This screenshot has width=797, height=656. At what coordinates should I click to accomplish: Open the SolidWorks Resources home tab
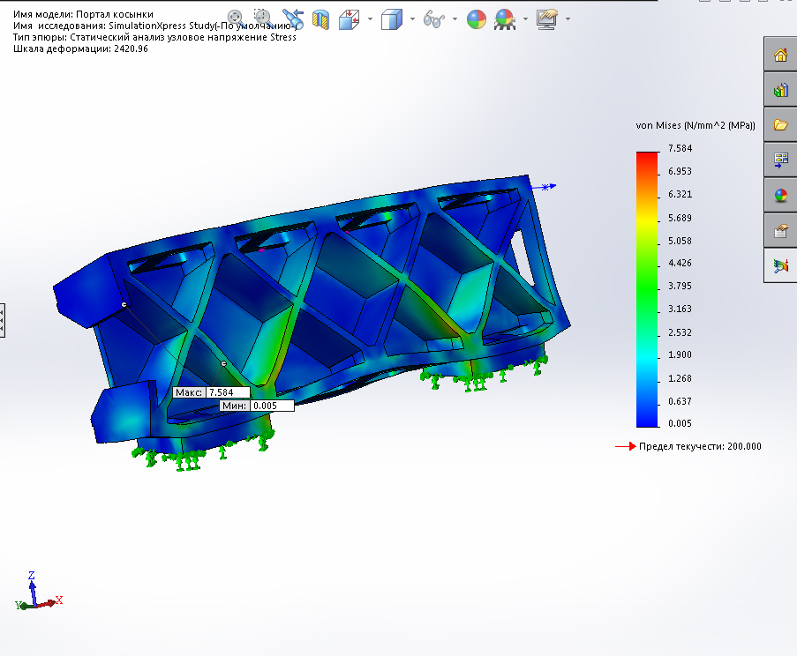coord(781,55)
